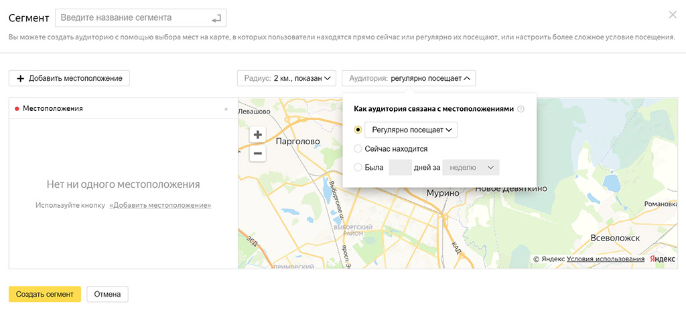Collapse the Аудитория dropdown
Image resolution: width=686 pixels, height=312 pixels.
coord(409,78)
